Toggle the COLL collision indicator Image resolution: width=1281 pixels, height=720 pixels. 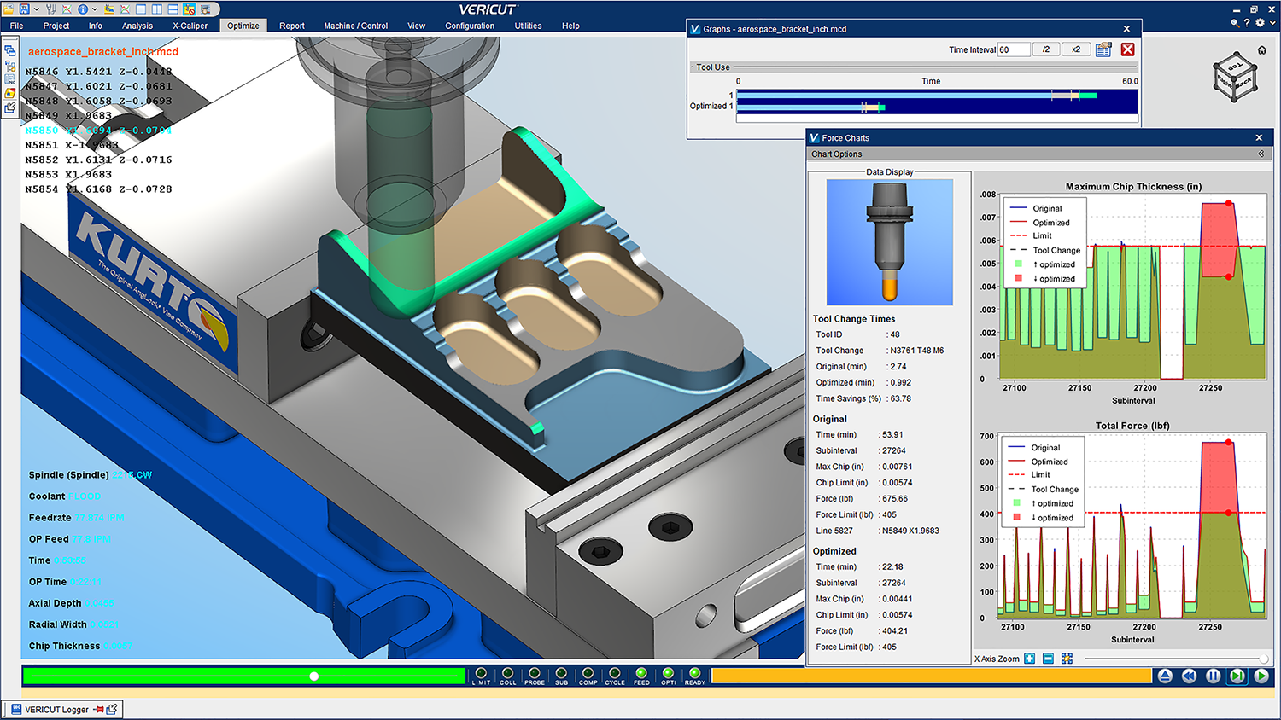click(507, 674)
